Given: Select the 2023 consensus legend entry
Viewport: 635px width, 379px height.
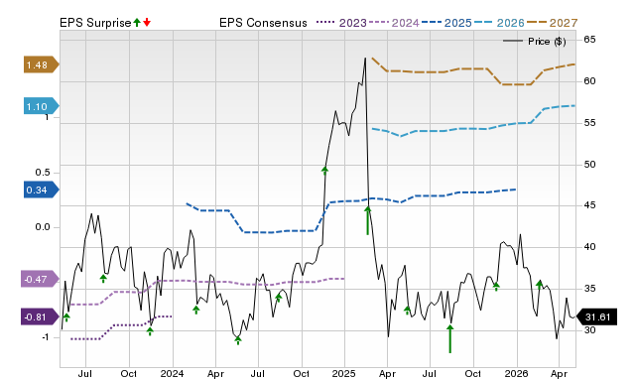Looking at the screenshot, I should (x=341, y=23).
